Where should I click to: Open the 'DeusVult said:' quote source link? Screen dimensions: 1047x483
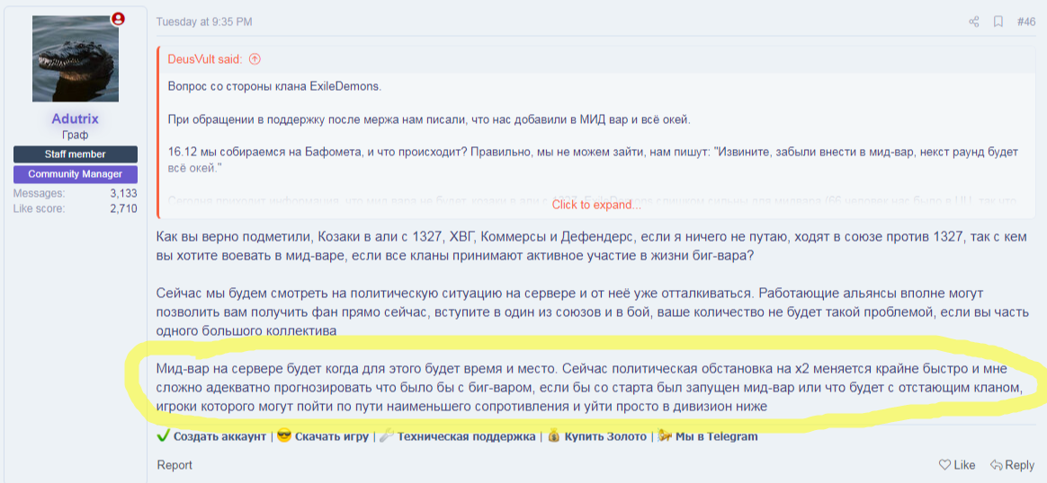[205, 59]
